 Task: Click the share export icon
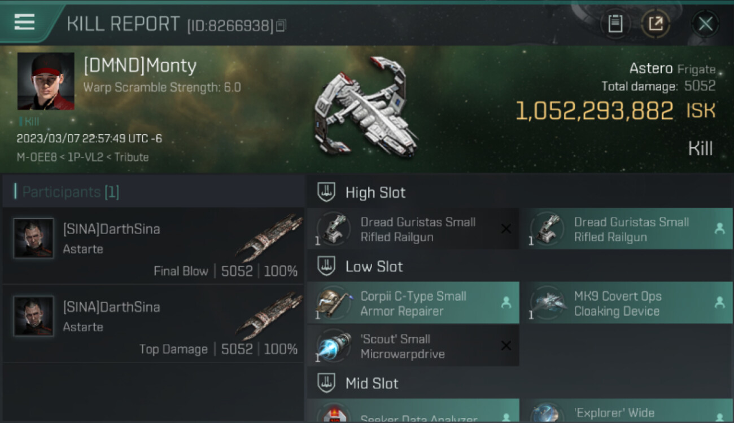656,24
